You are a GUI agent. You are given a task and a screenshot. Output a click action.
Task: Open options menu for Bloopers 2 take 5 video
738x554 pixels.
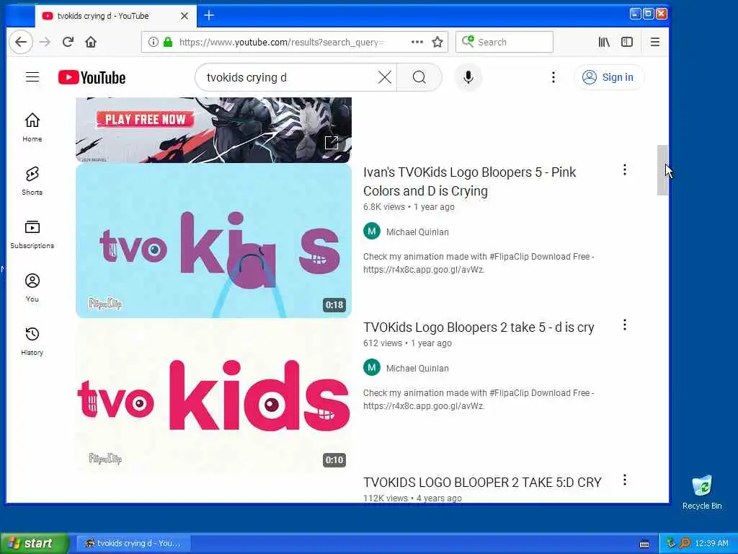coord(625,325)
